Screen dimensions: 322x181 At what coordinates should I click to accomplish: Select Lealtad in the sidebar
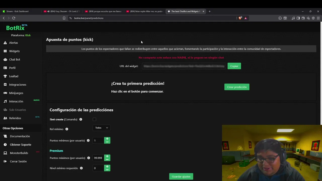(x=14, y=76)
